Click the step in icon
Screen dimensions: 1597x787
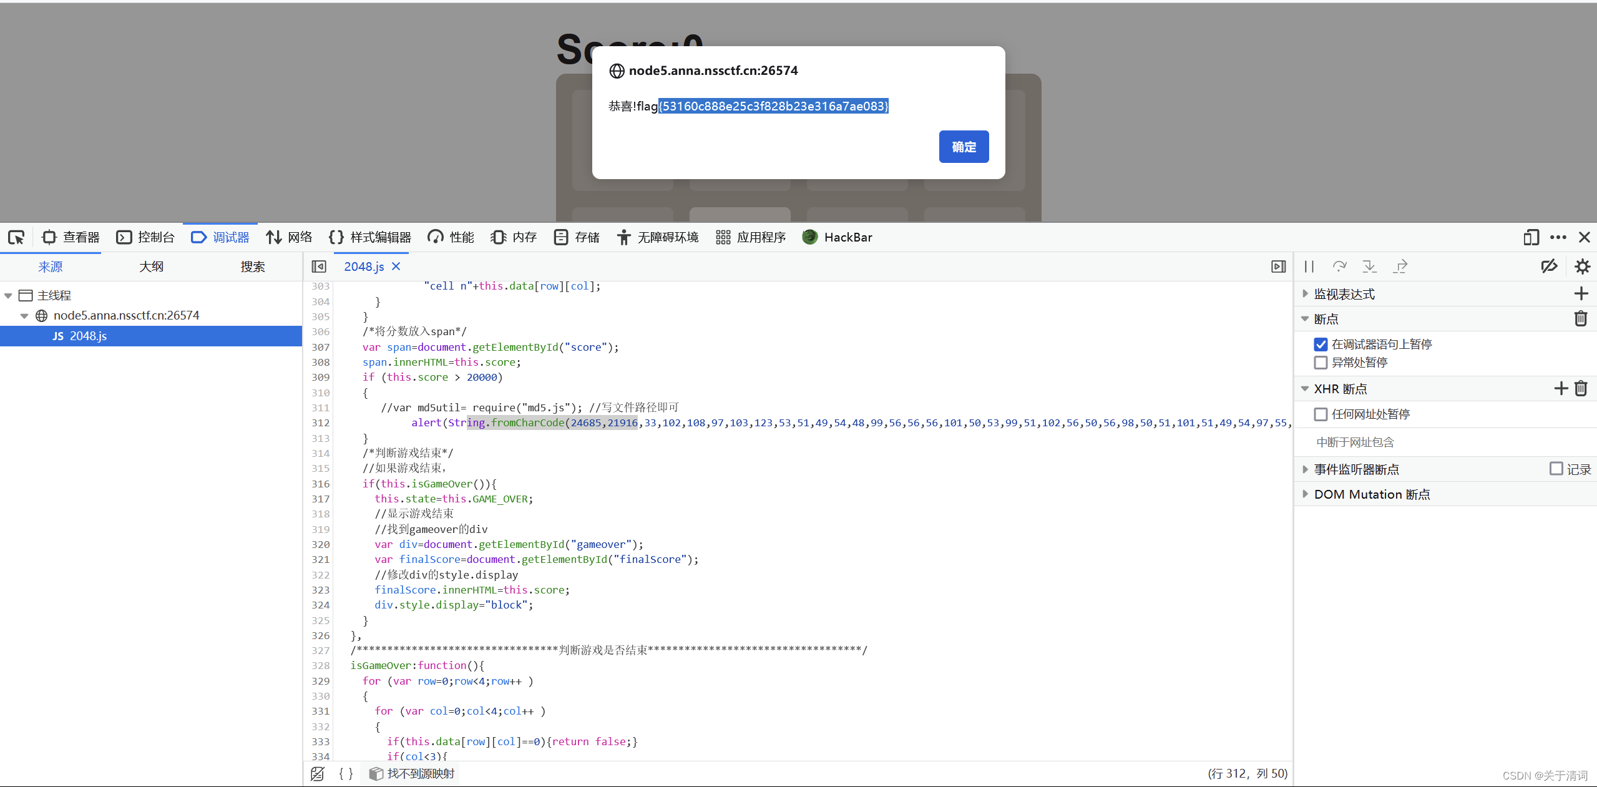click(1370, 266)
